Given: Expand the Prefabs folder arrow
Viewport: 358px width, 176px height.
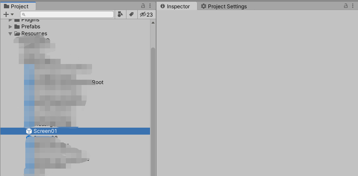Looking at the screenshot, I should [10, 27].
